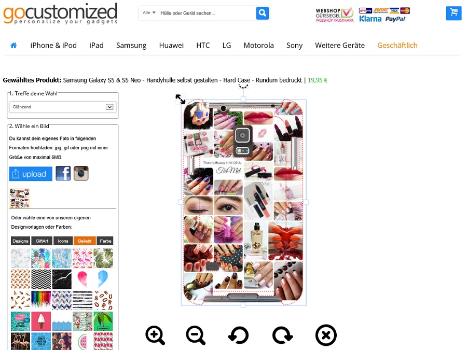Open the Glänzend finish dropdown

(x=63, y=107)
